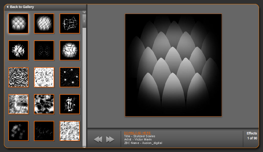Choose the faint dark symmetric pattern thumbnail
Screen dimensions: 263x152
[x=44, y=50]
